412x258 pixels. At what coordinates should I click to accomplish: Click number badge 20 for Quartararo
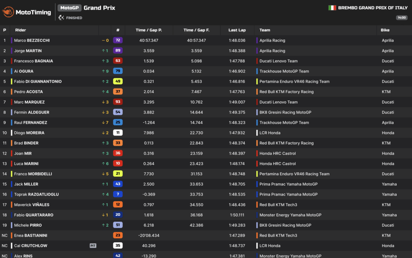(118, 215)
